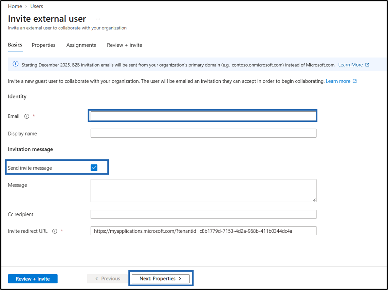Click the Invite redirect URL info icon
Screen dimensions: 388x290
click(55, 231)
